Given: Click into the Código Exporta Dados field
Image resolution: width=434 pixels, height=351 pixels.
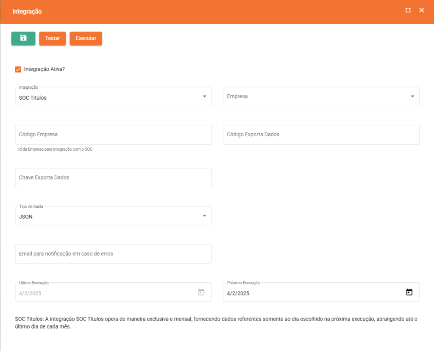Looking at the screenshot, I should coord(321,135).
